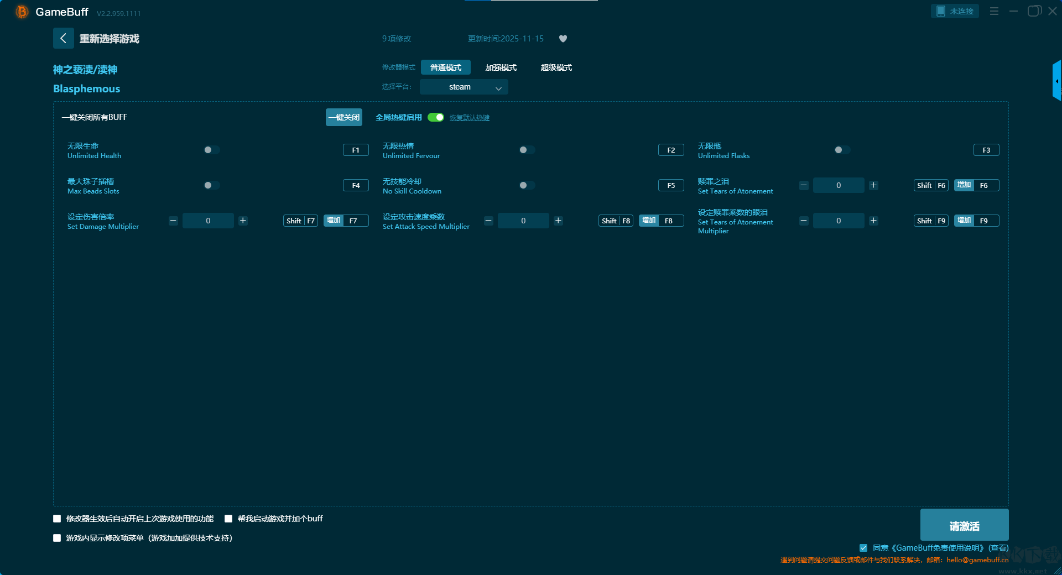Toggle Unlimited Health on

[211, 150]
